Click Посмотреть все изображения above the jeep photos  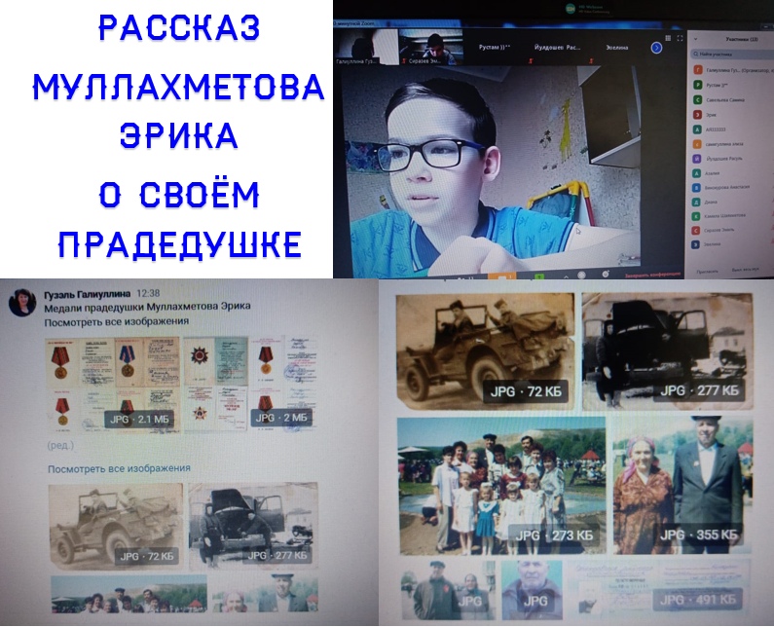(x=119, y=468)
